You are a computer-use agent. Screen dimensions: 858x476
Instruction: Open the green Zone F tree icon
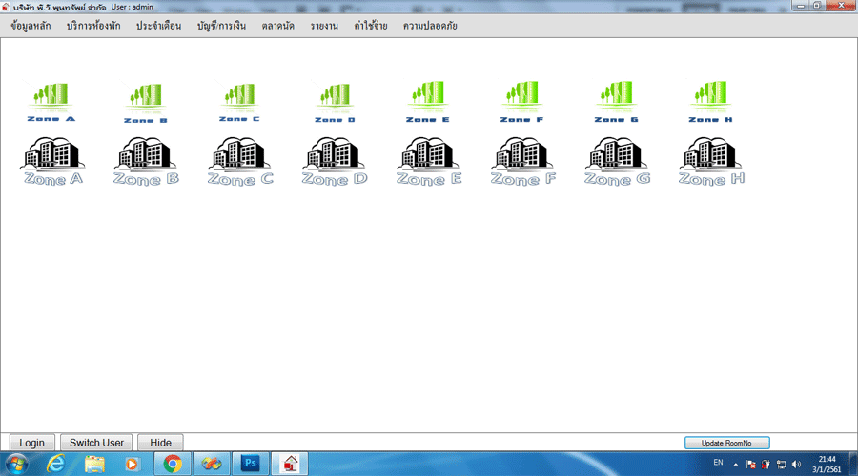522,103
